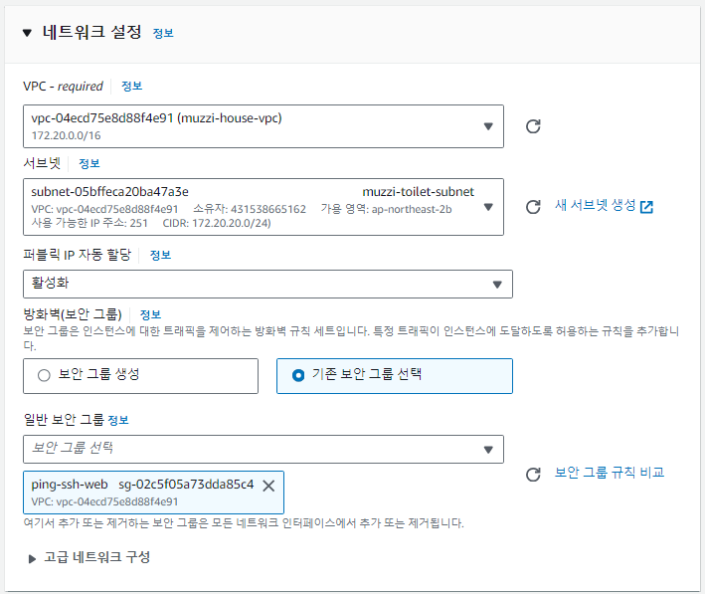Open the 정보 link next to 서브넷
Screen dimensions: 705x594
tap(89, 163)
